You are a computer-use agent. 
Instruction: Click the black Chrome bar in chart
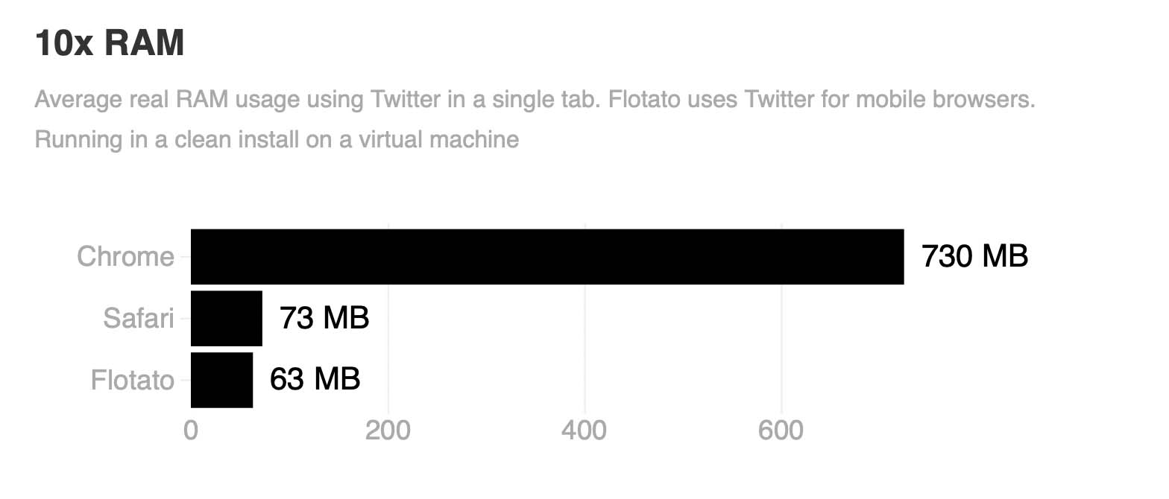tap(546, 257)
